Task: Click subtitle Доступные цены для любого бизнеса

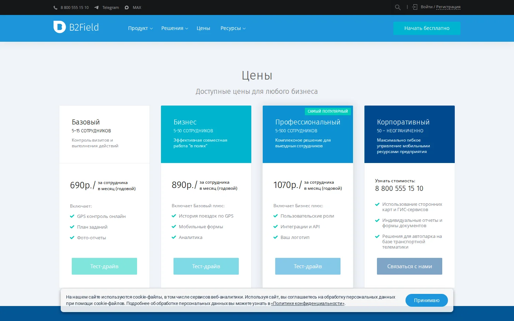Action: pyautogui.click(x=257, y=91)
